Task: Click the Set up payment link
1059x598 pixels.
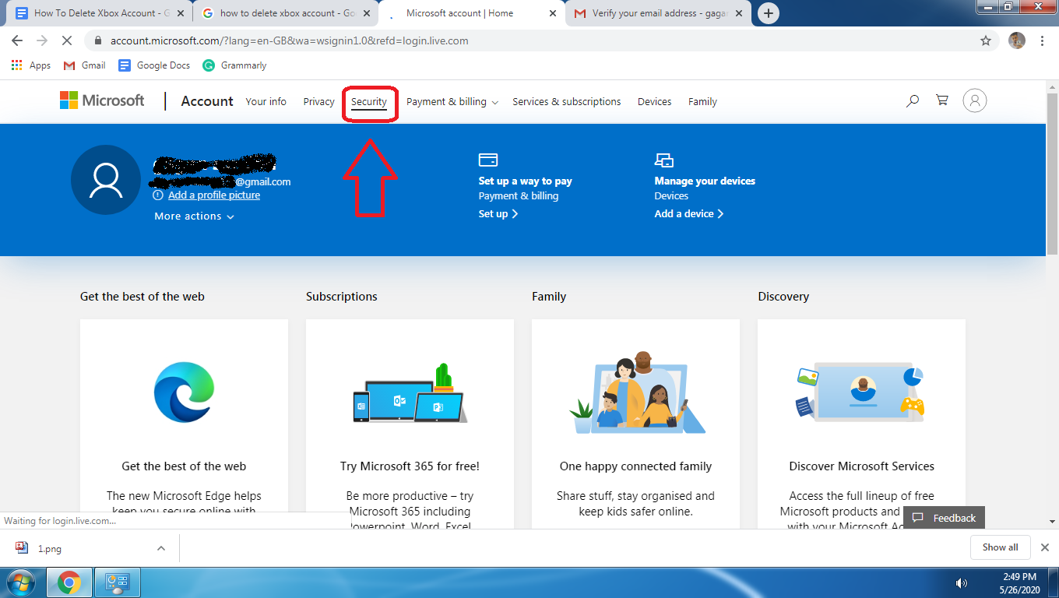Action: click(498, 213)
